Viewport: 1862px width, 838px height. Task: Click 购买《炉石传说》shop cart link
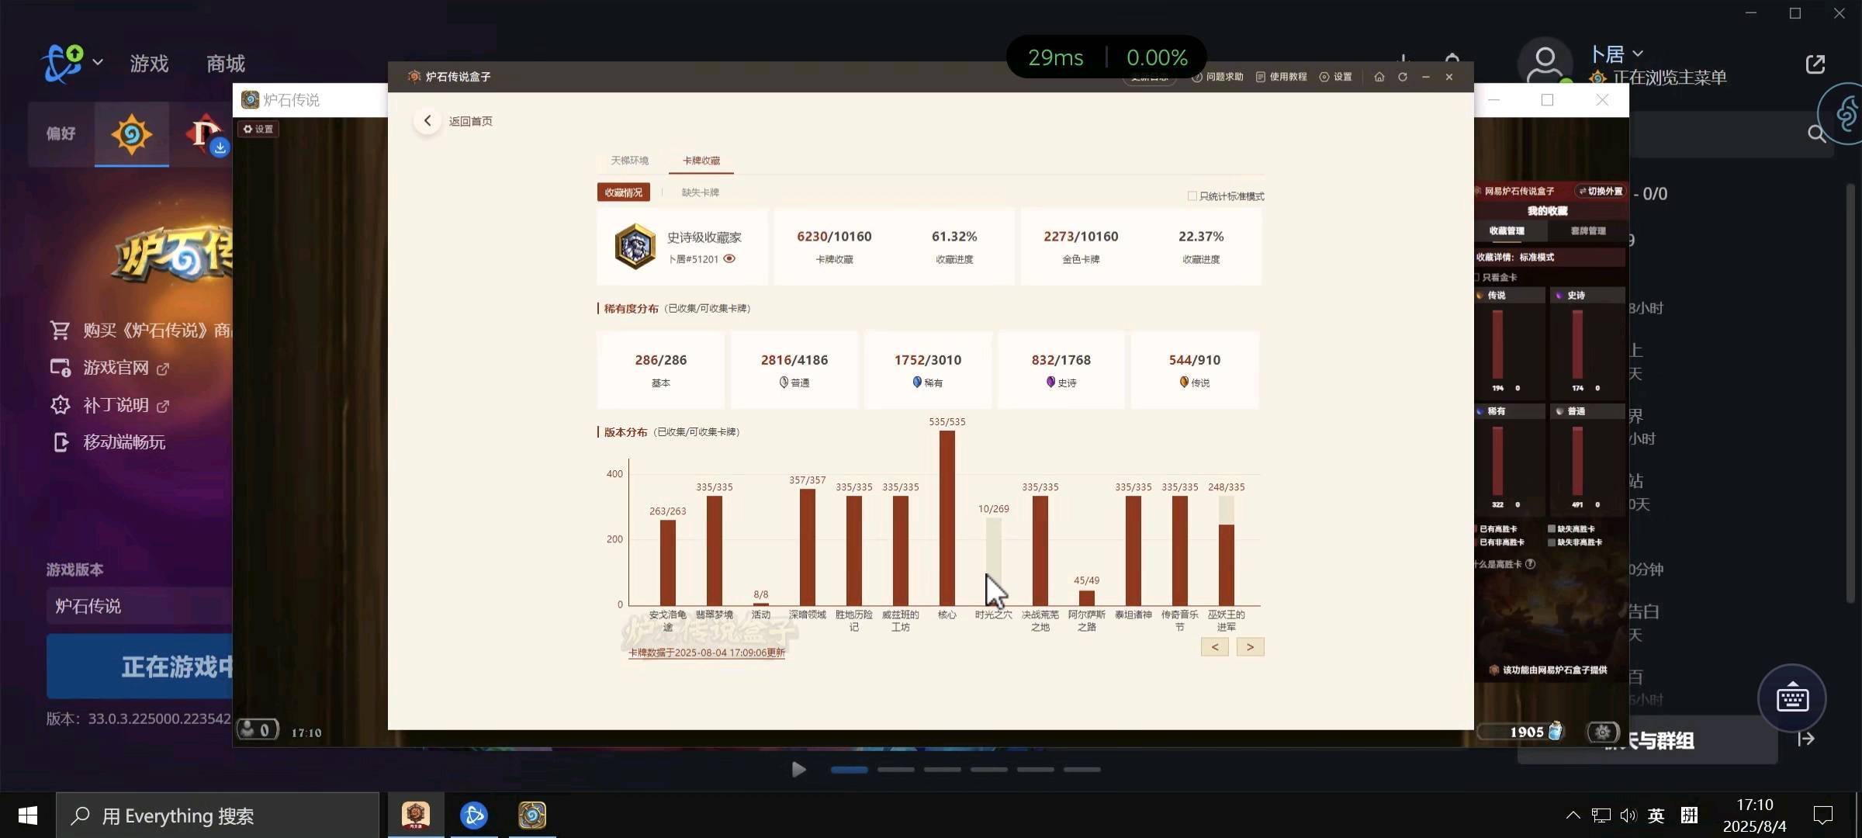click(x=141, y=331)
